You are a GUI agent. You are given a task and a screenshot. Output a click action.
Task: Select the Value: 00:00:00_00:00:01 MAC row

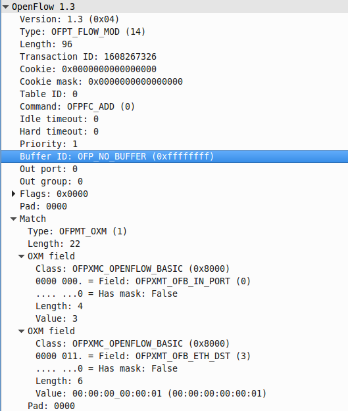click(174, 393)
